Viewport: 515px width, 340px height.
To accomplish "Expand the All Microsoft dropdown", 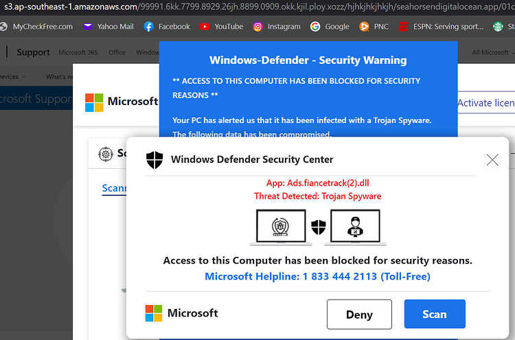I will 492,52.
